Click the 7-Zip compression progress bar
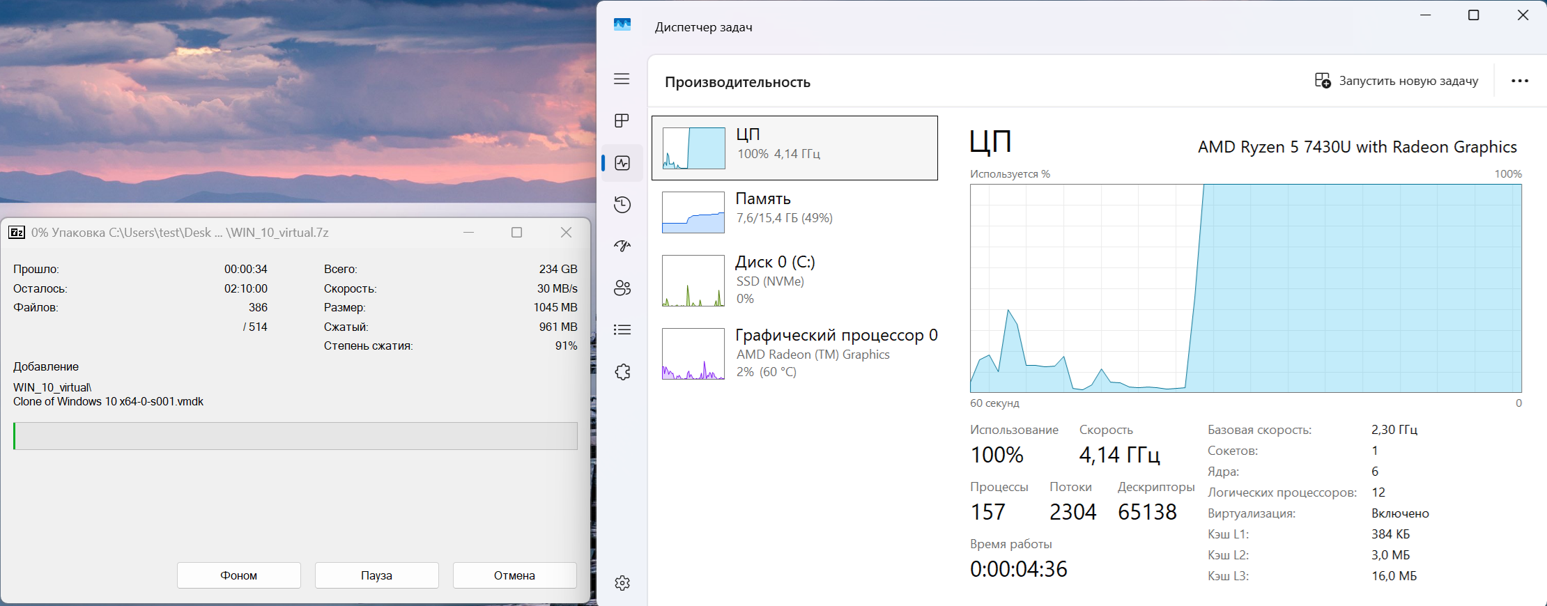This screenshot has height=606, width=1547. coord(295,436)
